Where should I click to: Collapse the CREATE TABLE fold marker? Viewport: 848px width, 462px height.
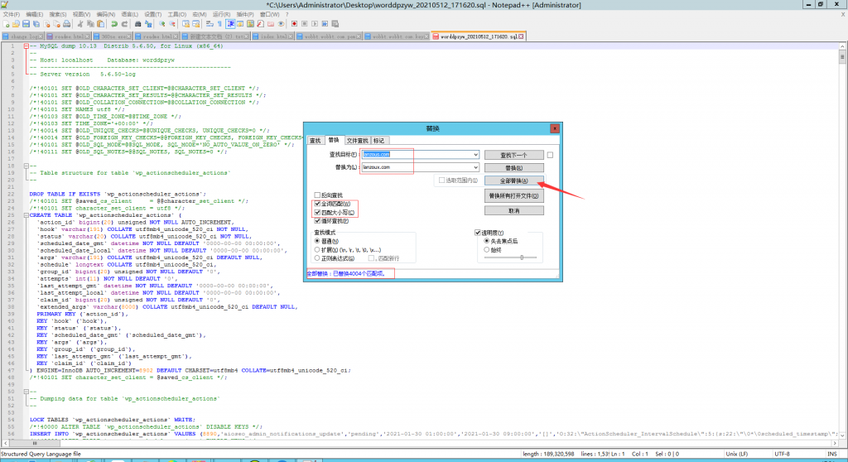(26, 217)
